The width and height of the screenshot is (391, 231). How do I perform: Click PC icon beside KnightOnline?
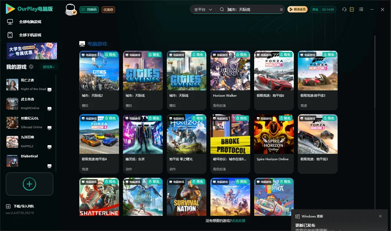49,109
